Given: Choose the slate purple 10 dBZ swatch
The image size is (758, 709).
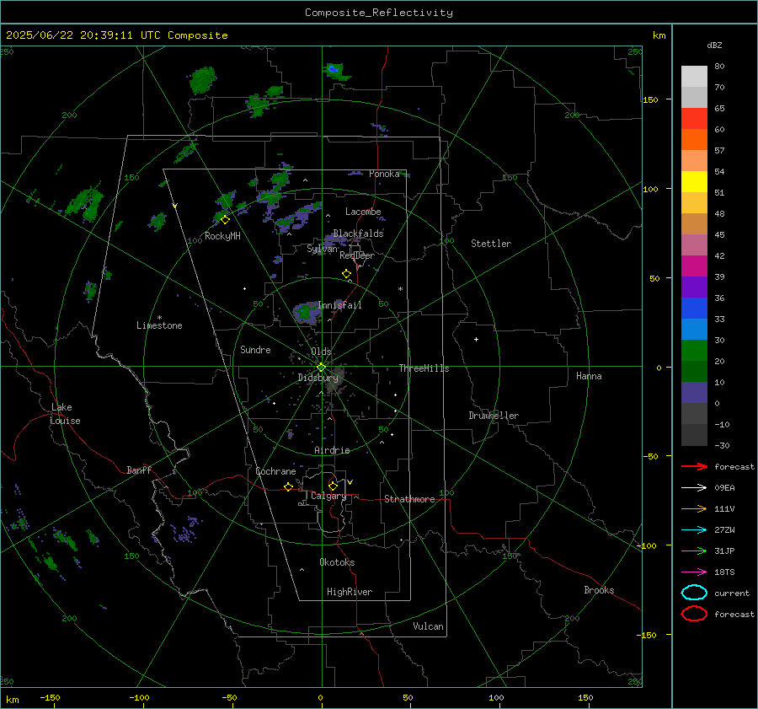Looking at the screenshot, I should pyautogui.click(x=694, y=392).
